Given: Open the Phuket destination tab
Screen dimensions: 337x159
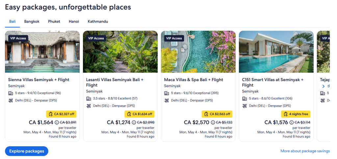Looking at the screenshot, I should [54, 22].
